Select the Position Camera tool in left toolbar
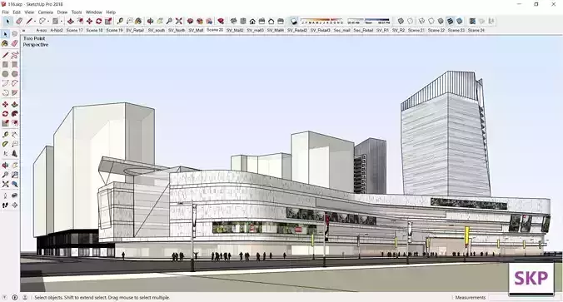This screenshot has width=563, height=302. coord(5,196)
